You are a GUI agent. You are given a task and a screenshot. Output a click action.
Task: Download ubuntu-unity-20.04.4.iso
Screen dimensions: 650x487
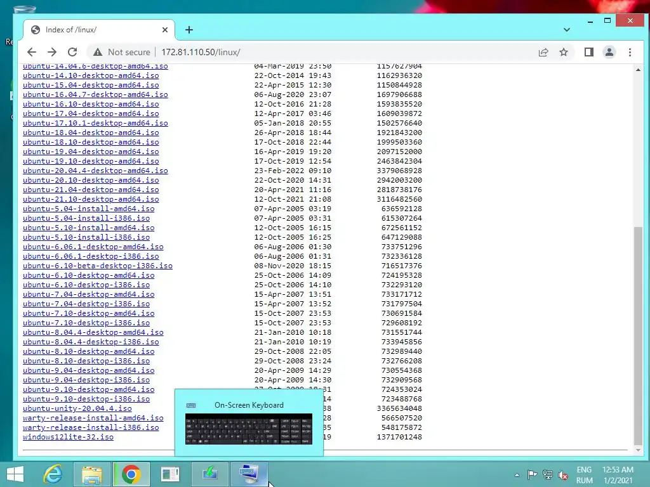click(77, 409)
